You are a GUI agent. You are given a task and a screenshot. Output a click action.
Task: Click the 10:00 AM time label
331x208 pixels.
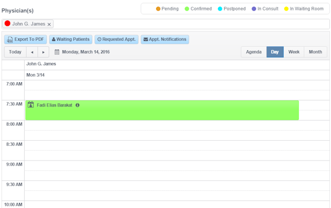tap(13, 205)
